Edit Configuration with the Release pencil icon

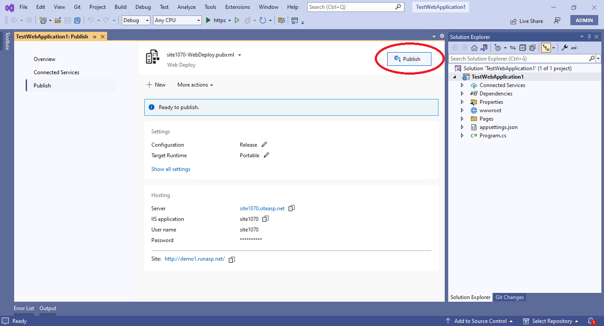tap(264, 144)
